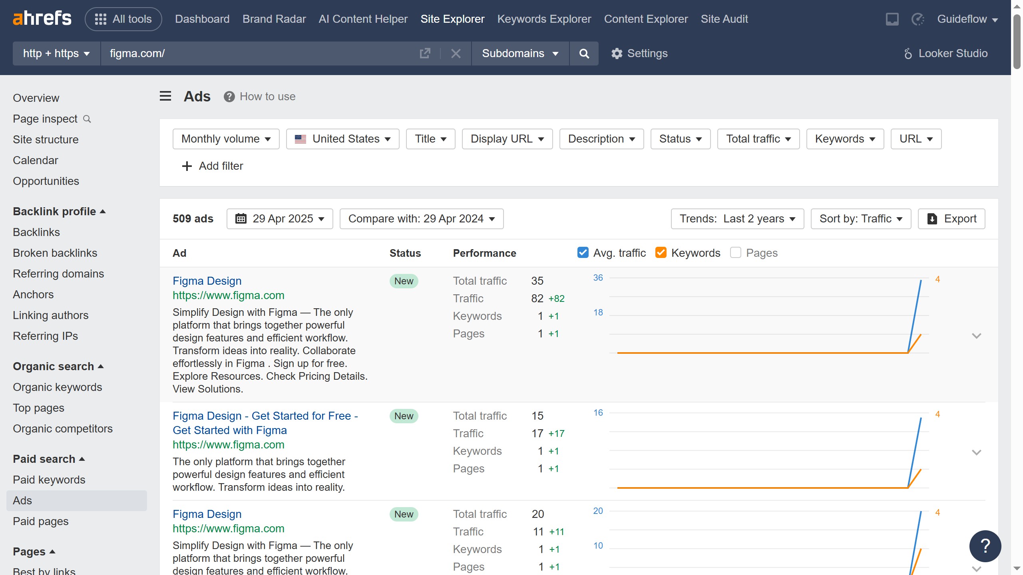Open the United States country dropdown
This screenshot has width=1023, height=575.
(x=342, y=139)
